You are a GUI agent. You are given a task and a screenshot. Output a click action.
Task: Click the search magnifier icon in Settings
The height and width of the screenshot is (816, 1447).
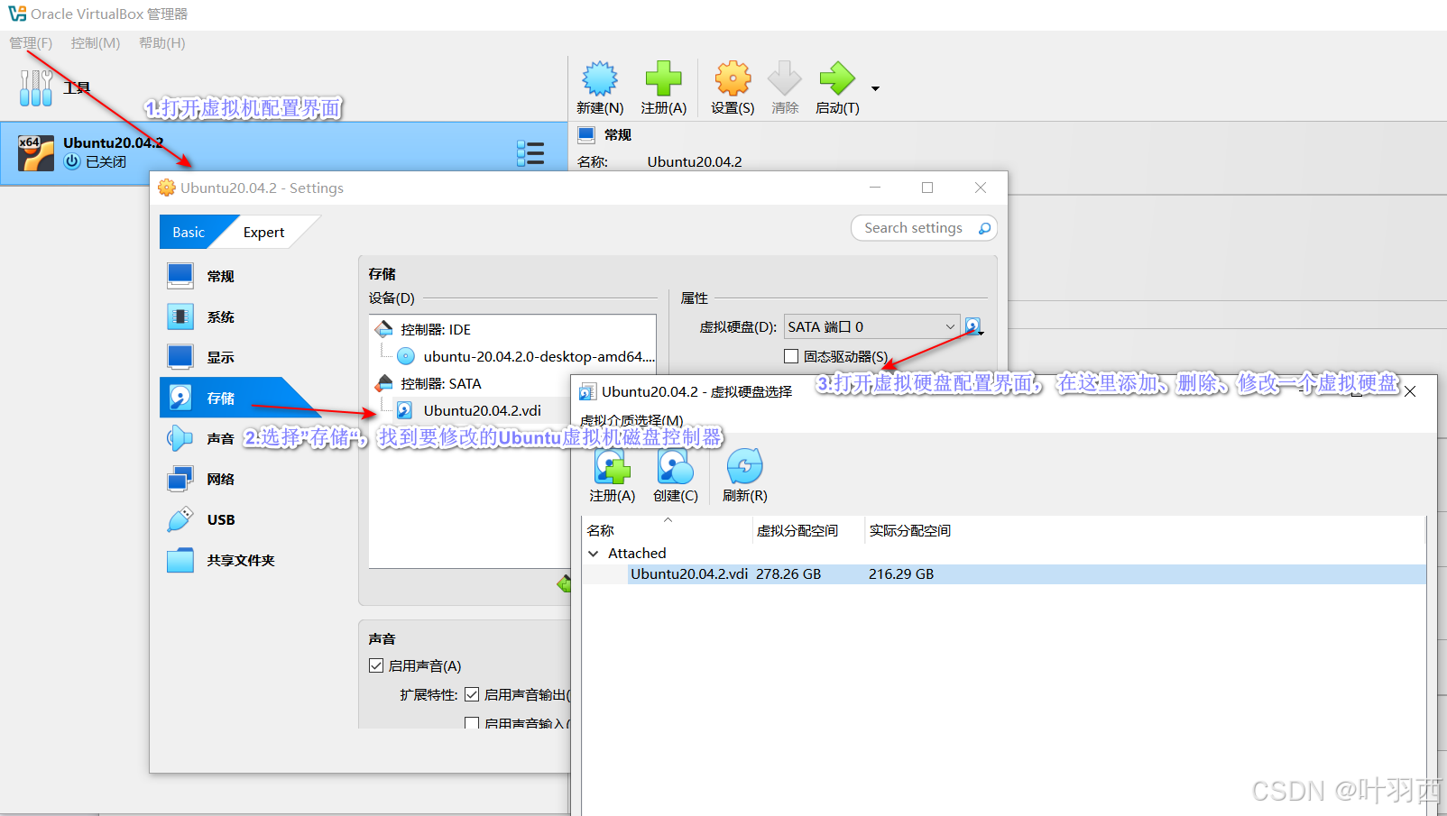click(984, 228)
